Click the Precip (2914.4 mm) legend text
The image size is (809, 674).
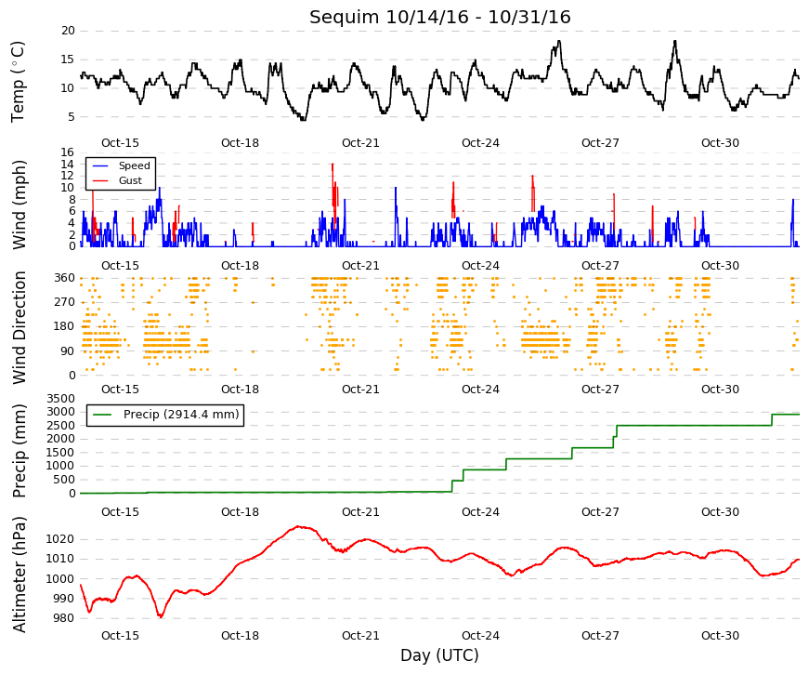coord(181,415)
